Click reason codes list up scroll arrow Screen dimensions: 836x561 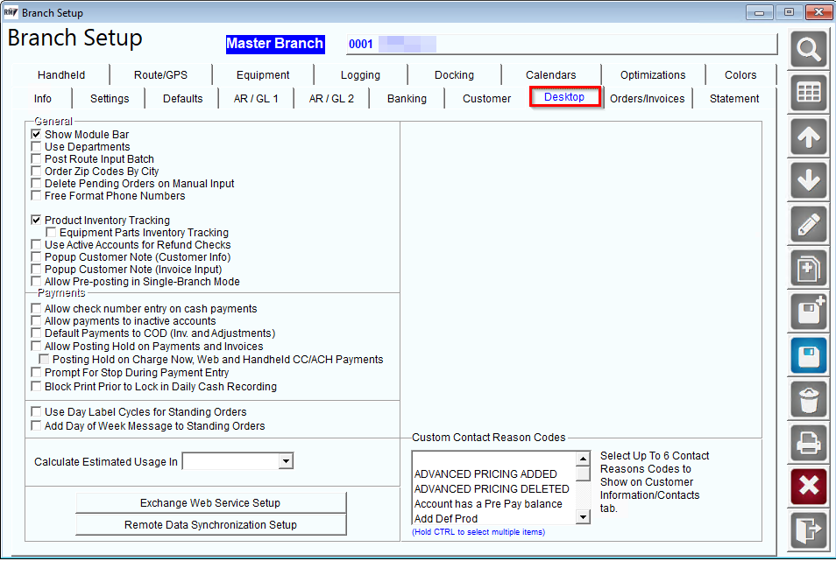click(583, 459)
